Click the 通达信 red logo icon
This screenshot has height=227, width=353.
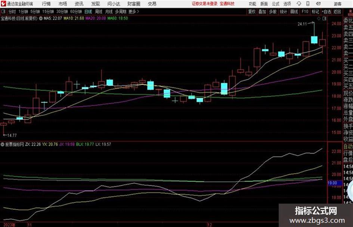pos(3,4)
